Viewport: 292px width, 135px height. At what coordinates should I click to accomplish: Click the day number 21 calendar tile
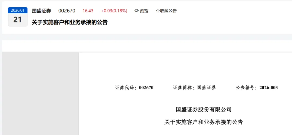click(x=18, y=20)
